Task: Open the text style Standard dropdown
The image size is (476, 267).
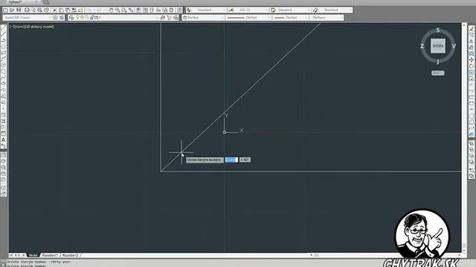Action: click(210, 10)
